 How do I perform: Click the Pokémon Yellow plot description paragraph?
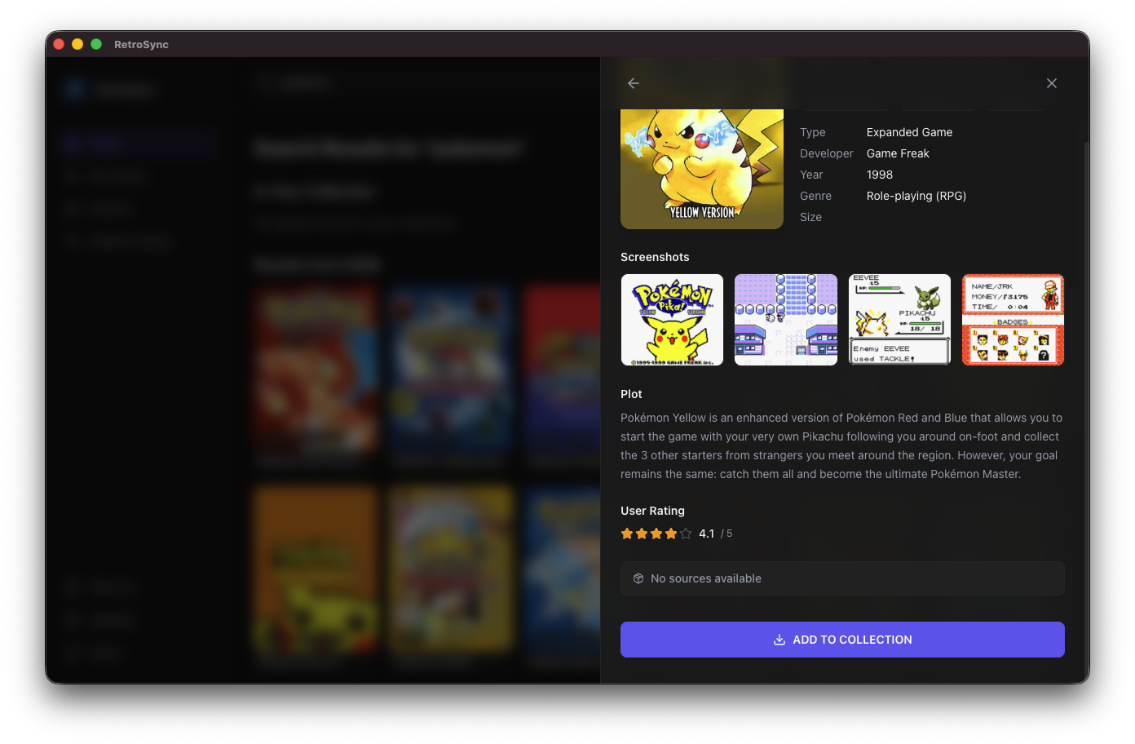point(841,446)
